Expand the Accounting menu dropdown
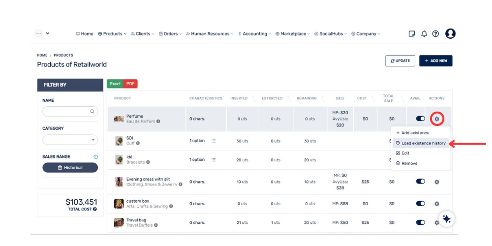 254,34
